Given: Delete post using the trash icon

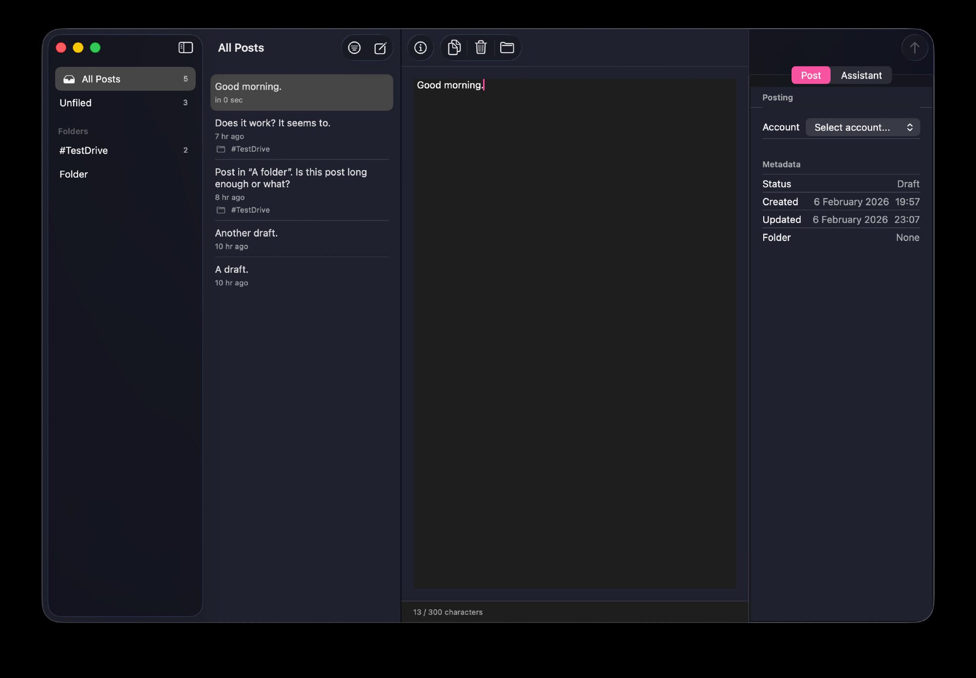Looking at the screenshot, I should pos(481,48).
